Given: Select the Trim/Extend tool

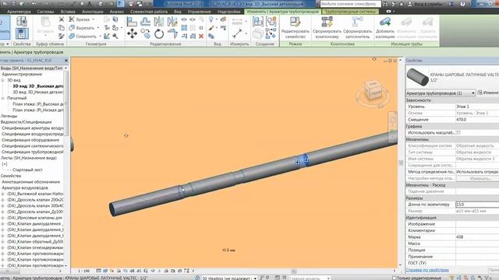Looking at the screenshot, I should (x=172, y=33).
